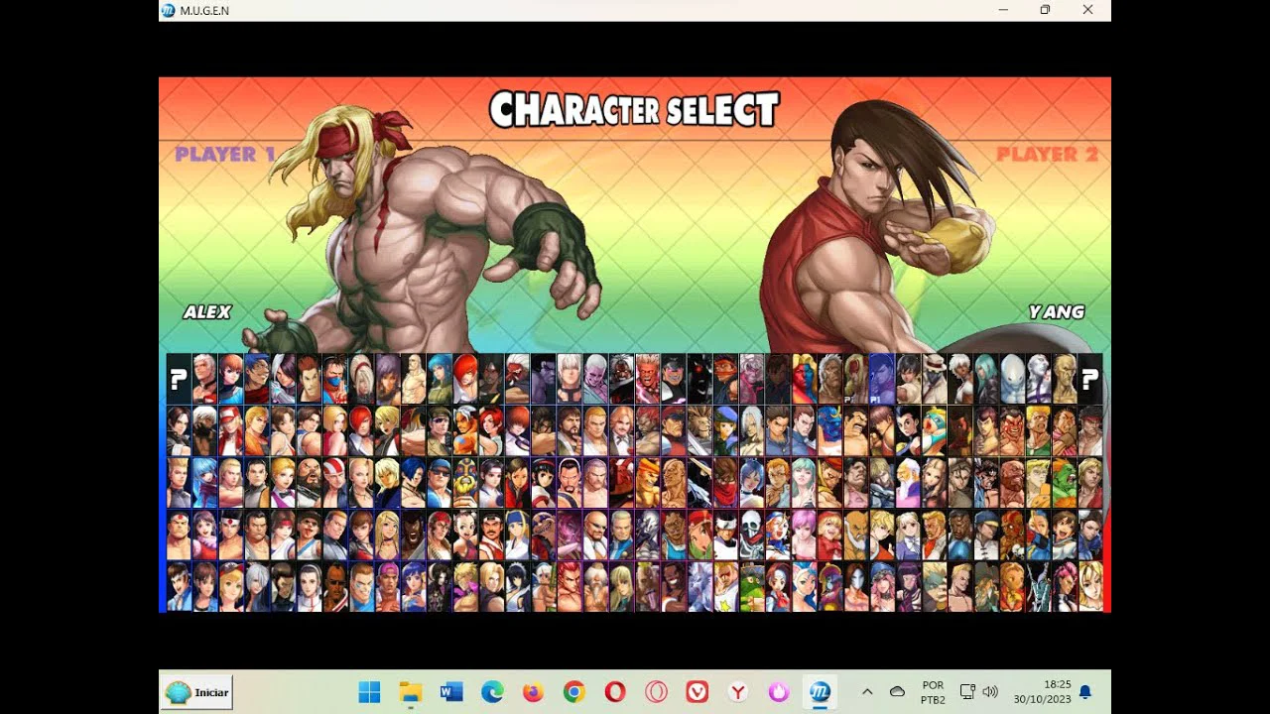Image resolution: width=1270 pixels, height=714 pixels.
Task: Click the M.U.G.E.N title bar app icon
Action: [169, 10]
